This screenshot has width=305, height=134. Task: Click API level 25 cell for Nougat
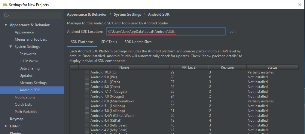coord(172,92)
